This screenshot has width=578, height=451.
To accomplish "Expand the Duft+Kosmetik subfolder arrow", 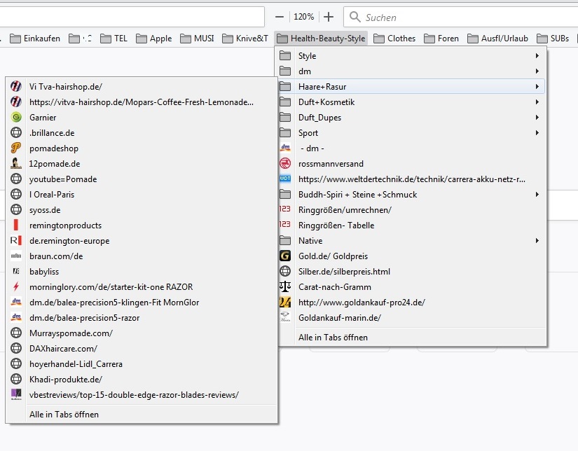I will 537,102.
